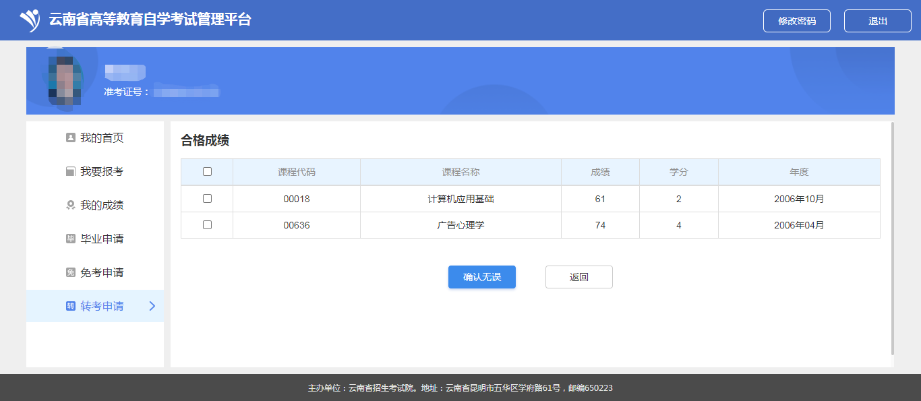921x401 pixels.
Task: Click the 我要报考 registration icon
Action: tap(70, 172)
